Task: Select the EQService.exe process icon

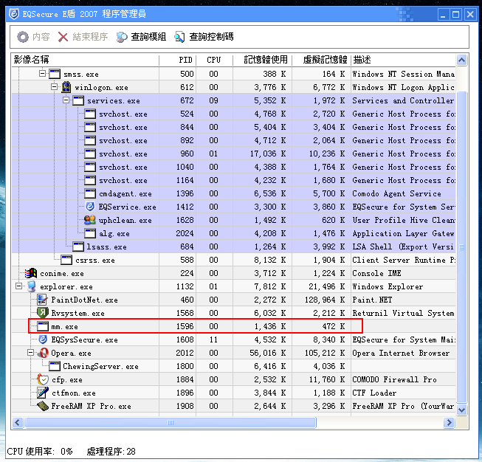Action: tap(90, 207)
